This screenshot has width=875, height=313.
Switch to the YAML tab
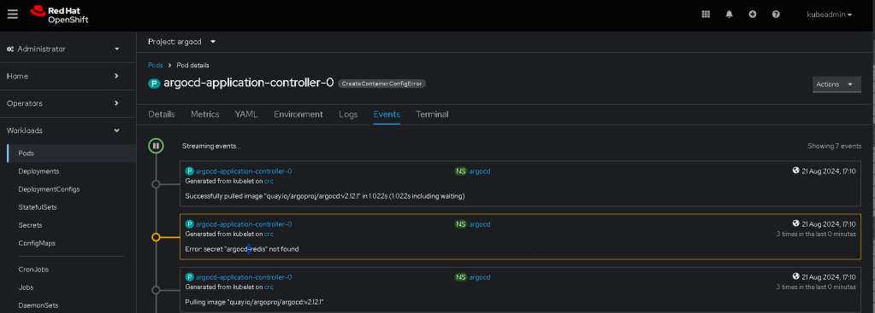click(246, 114)
